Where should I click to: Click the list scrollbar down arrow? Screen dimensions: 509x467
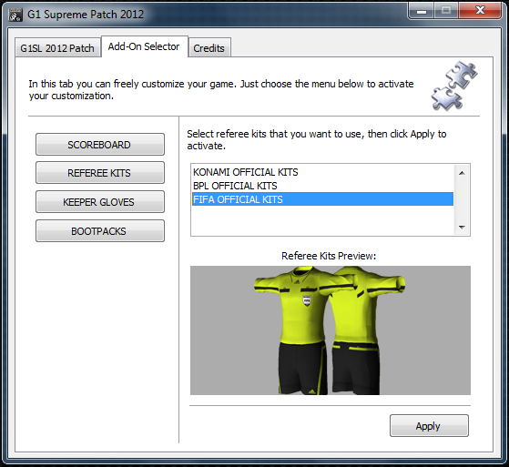pos(462,228)
